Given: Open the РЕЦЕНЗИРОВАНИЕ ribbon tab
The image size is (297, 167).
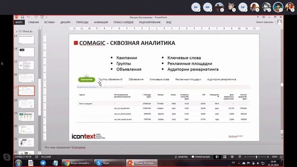Looking at the screenshot, I should point(149,22).
